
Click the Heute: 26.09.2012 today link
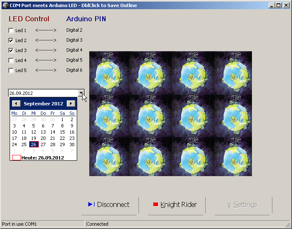(43, 158)
